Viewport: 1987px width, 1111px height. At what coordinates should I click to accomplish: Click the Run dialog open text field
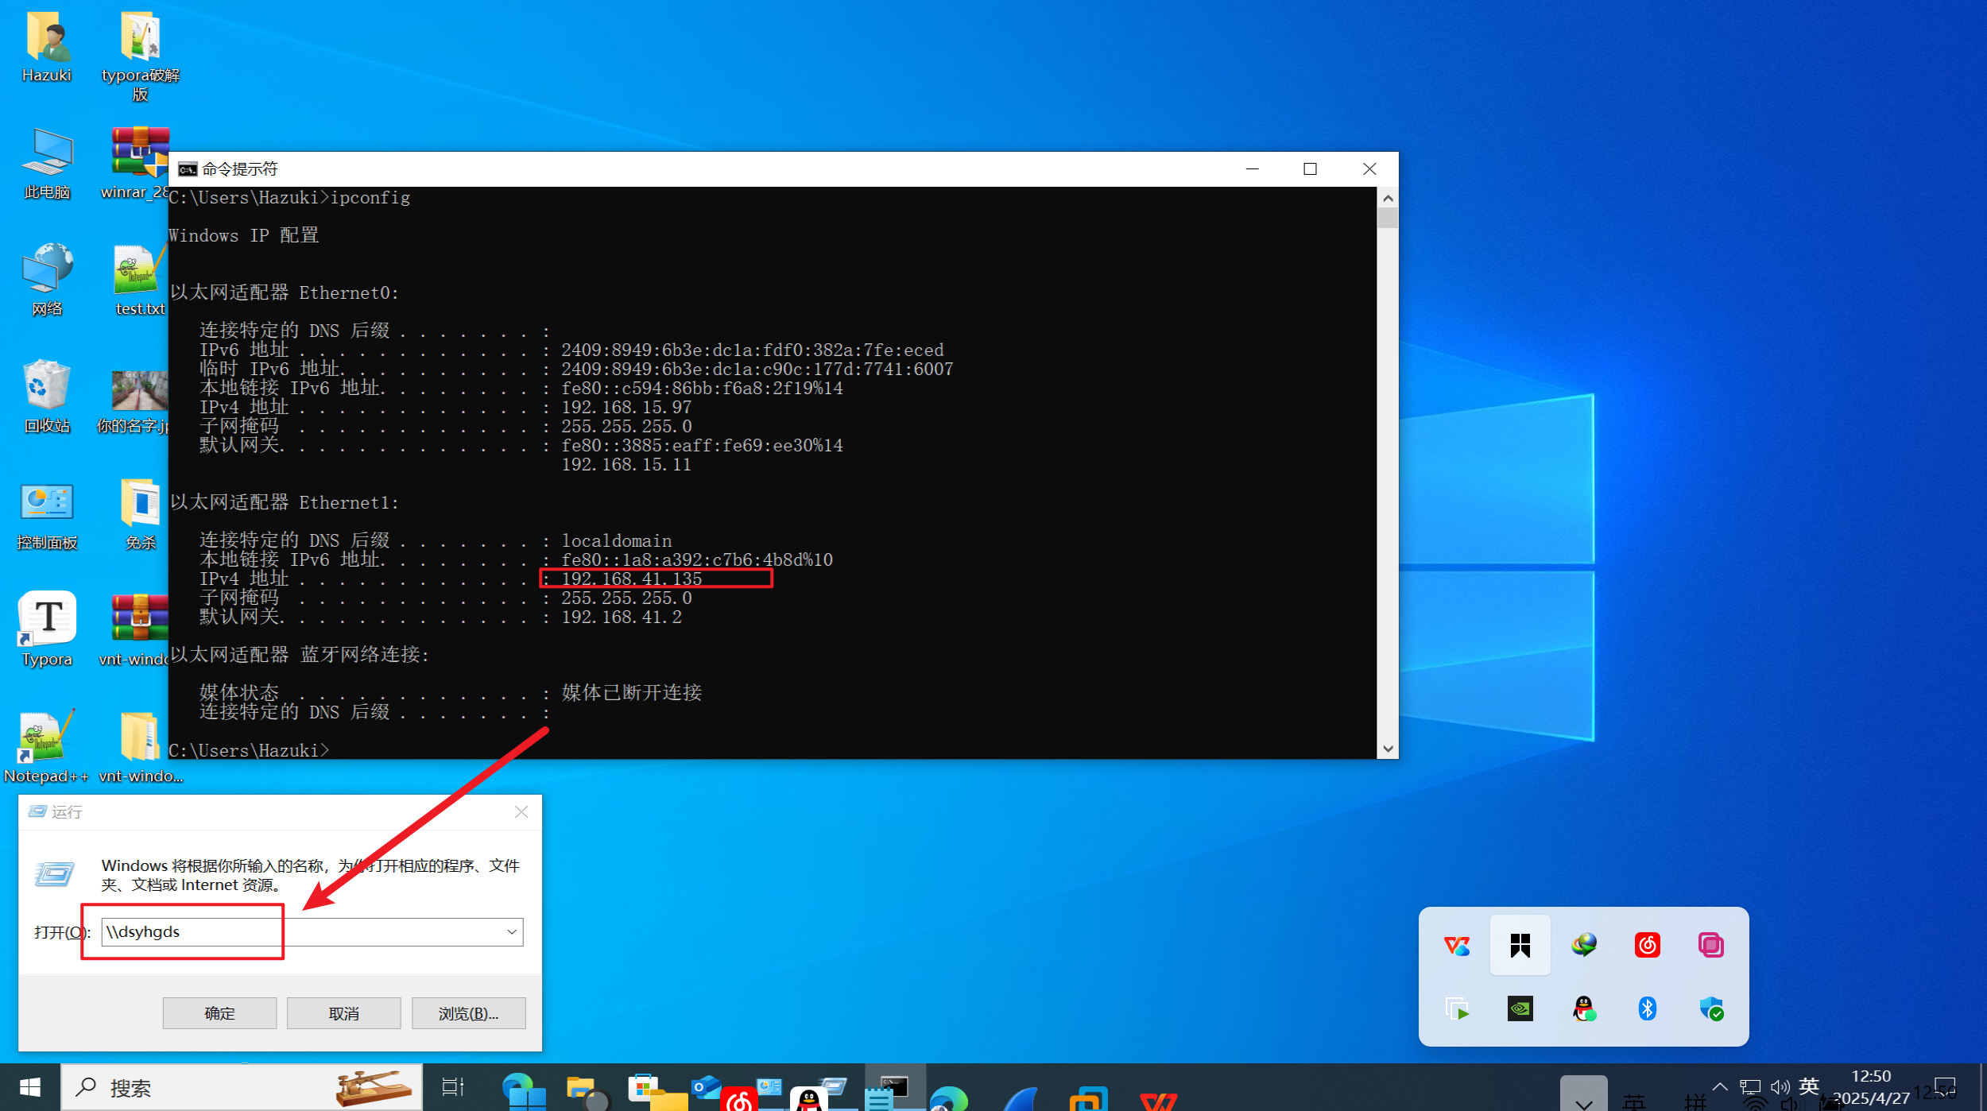302,931
